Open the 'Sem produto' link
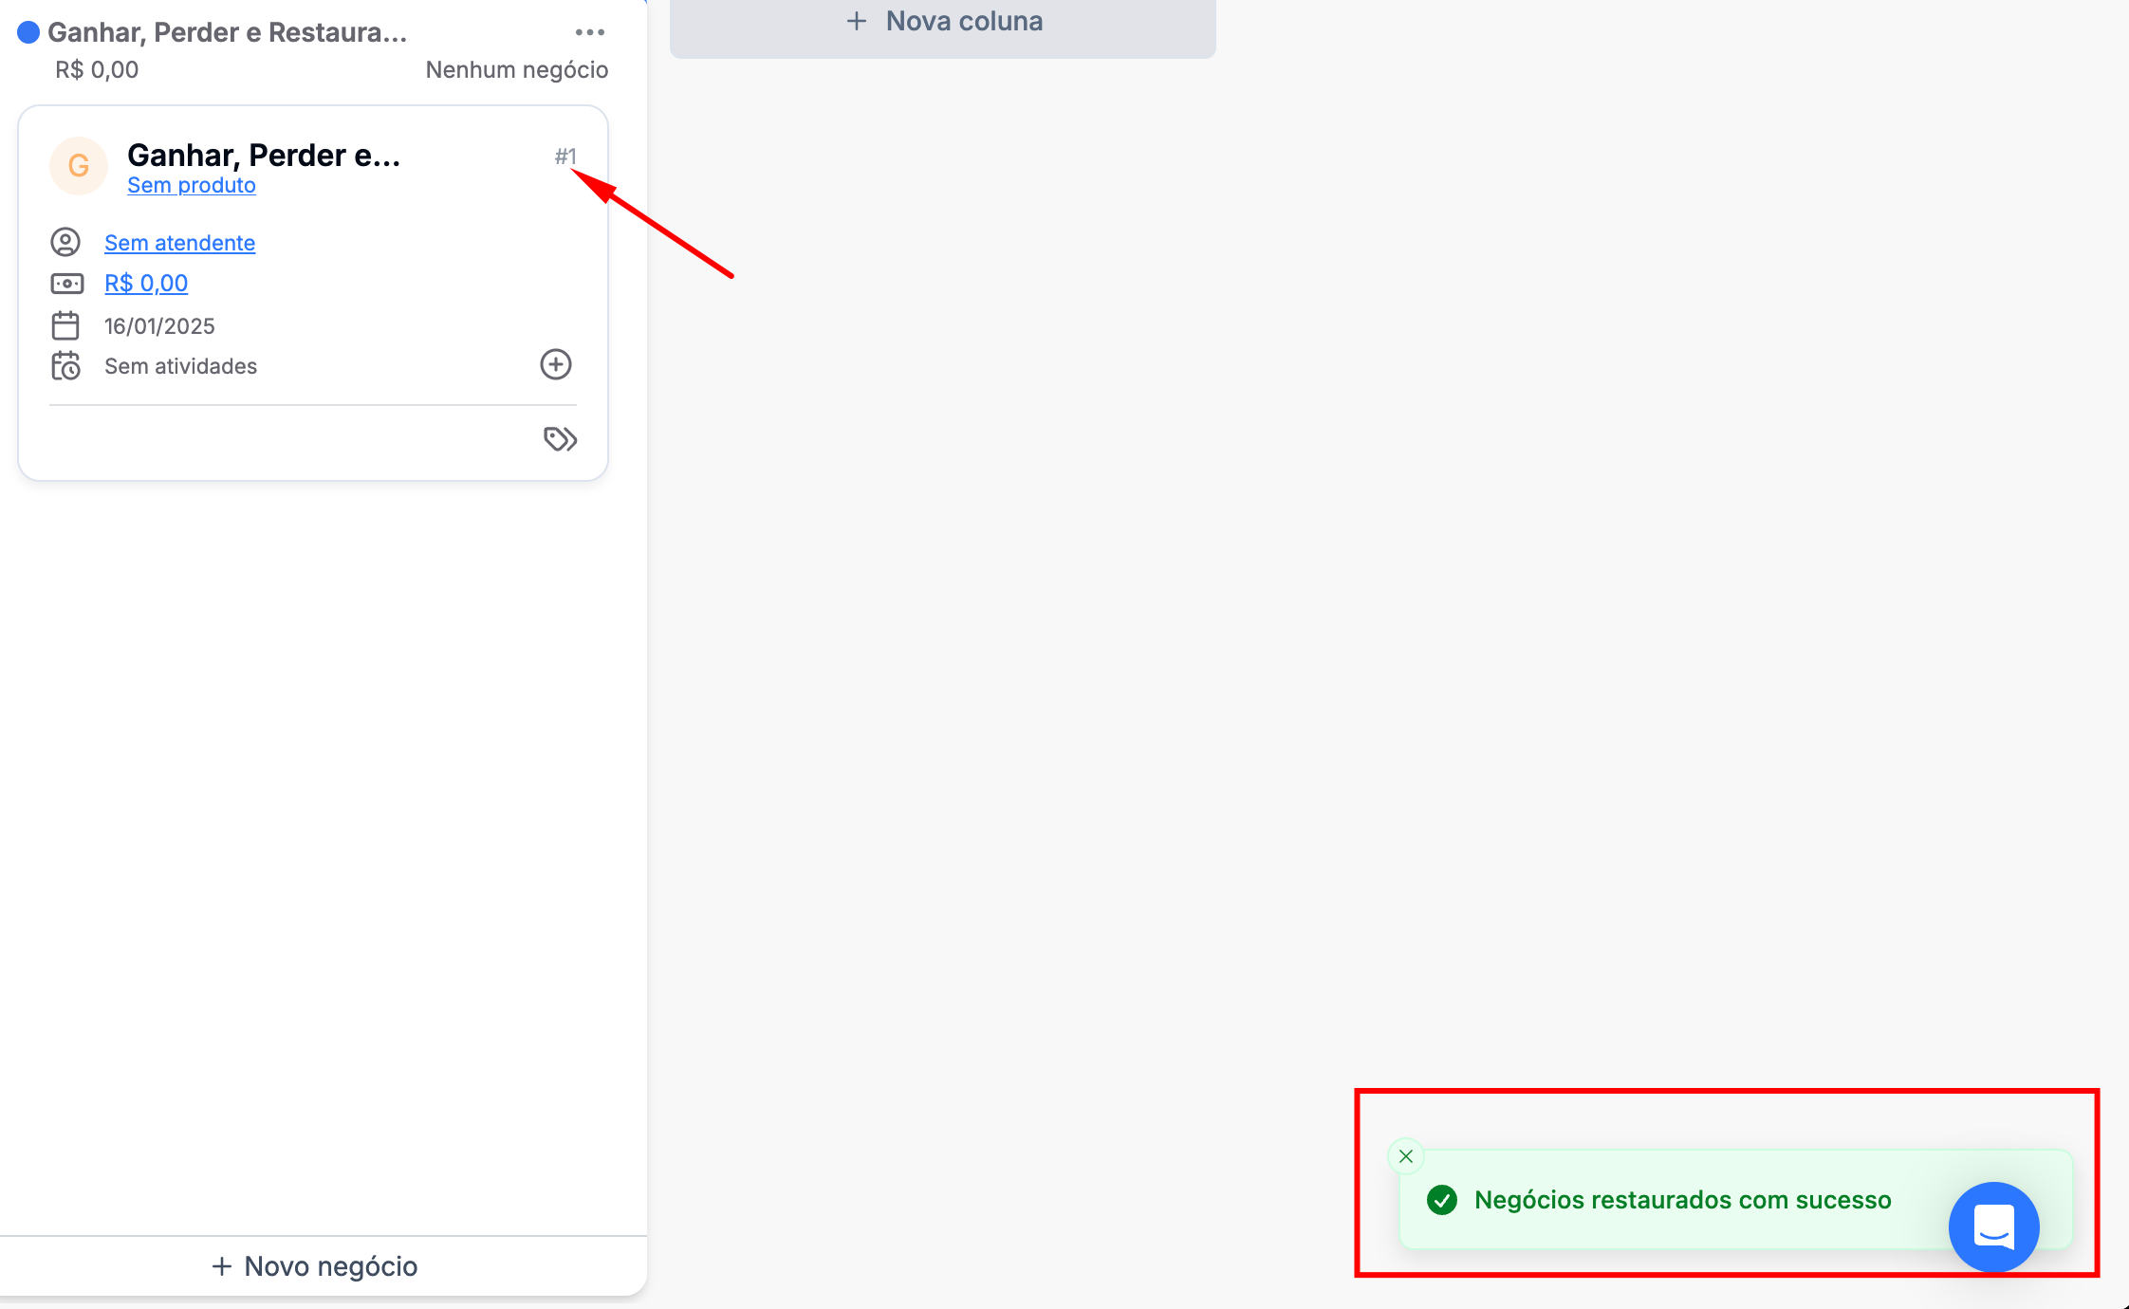The height and width of the screenshot is (1309, 2129). pyautogui.click(x=192, y=185)
